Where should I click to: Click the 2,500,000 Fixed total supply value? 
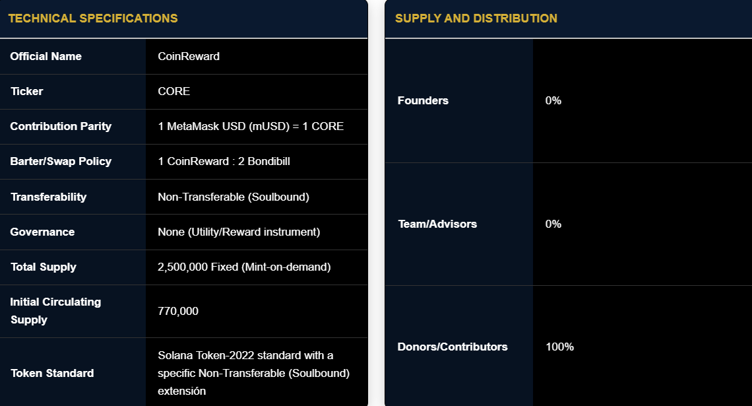(x=244, y=267)
